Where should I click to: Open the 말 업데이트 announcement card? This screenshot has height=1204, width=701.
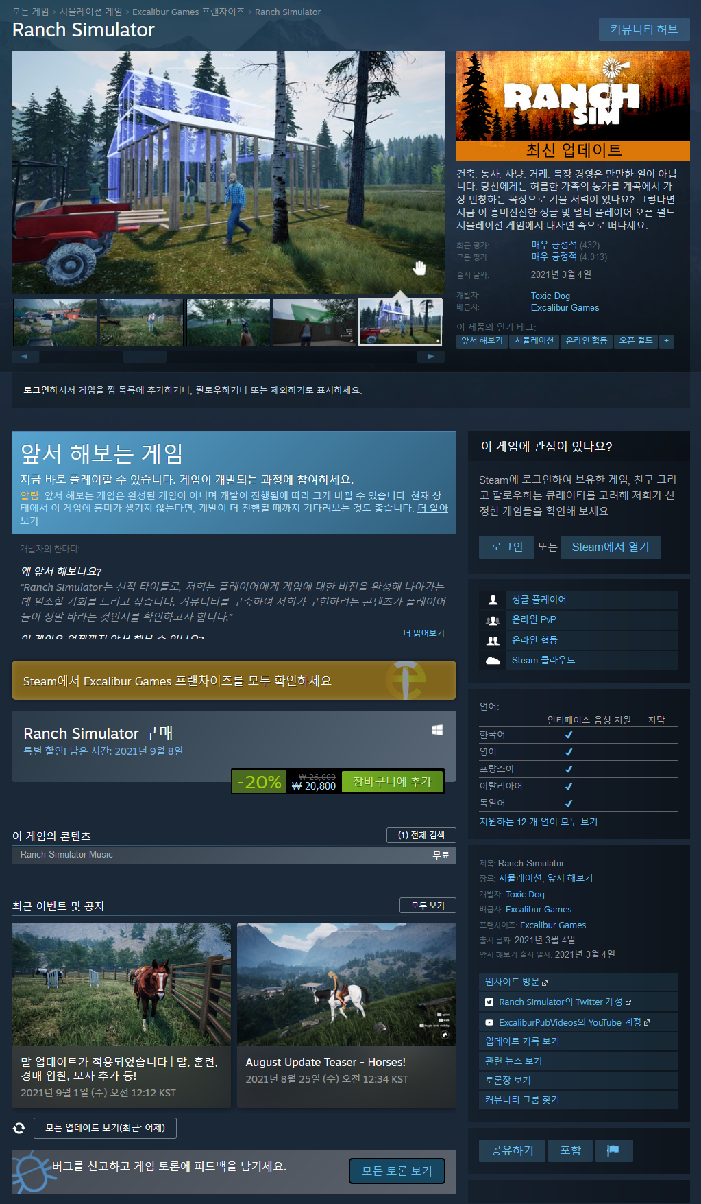[121, 1015]
